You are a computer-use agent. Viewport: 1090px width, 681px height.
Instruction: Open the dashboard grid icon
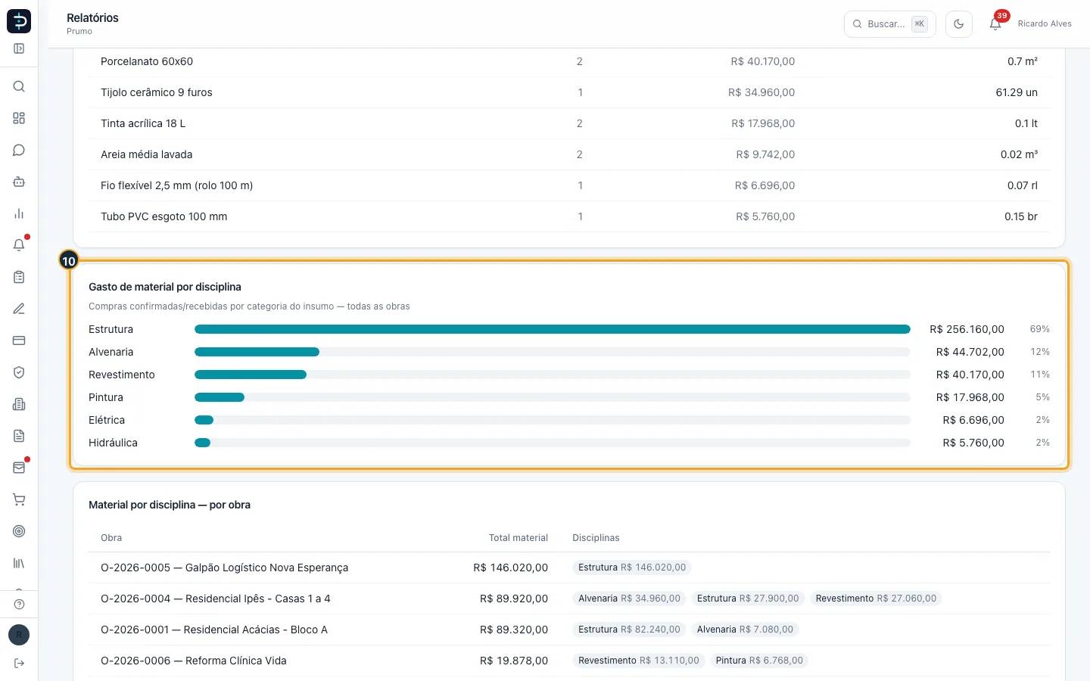19,118
